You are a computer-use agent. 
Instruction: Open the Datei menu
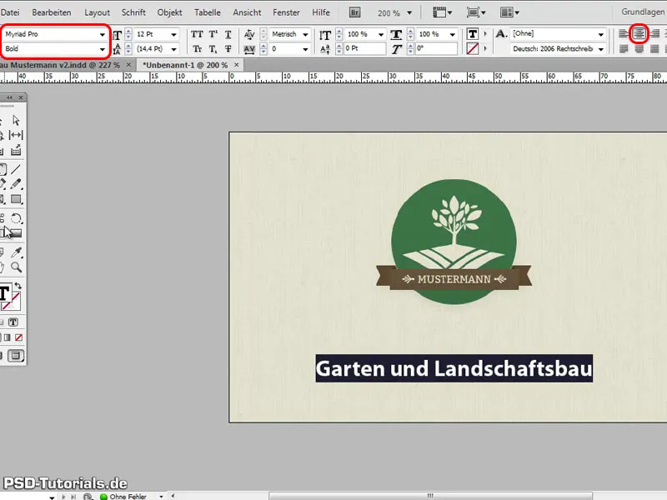10,12
